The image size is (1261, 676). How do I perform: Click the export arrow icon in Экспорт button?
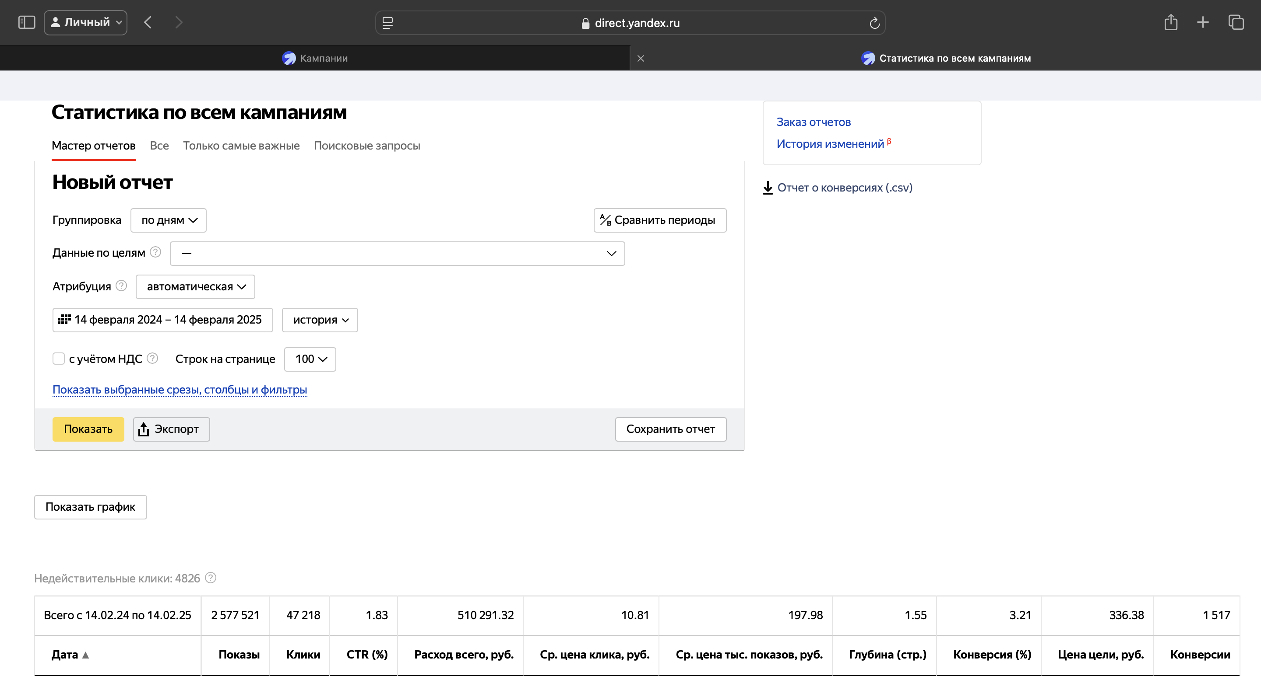pyautogui.click(x=144, y=429)
